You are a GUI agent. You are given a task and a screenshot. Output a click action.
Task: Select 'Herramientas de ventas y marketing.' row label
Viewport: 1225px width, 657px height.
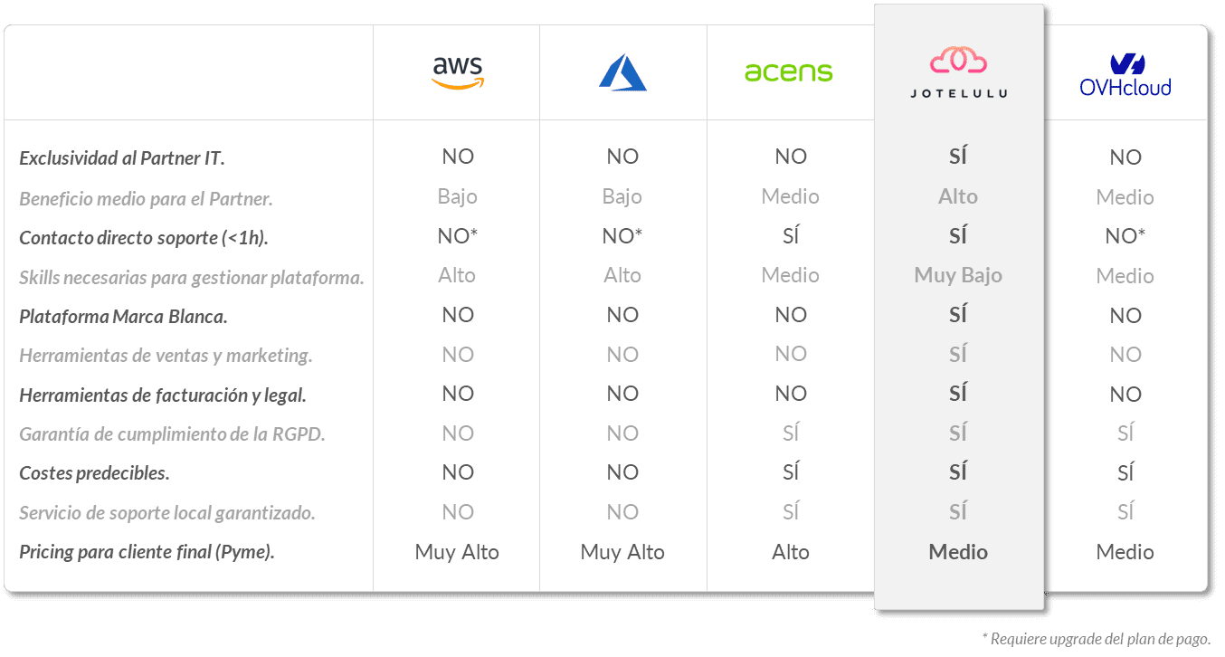(166, 356)
